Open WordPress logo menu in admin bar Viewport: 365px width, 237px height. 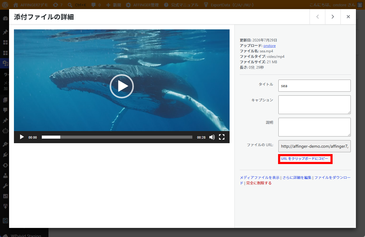click(x=5, y=5)
